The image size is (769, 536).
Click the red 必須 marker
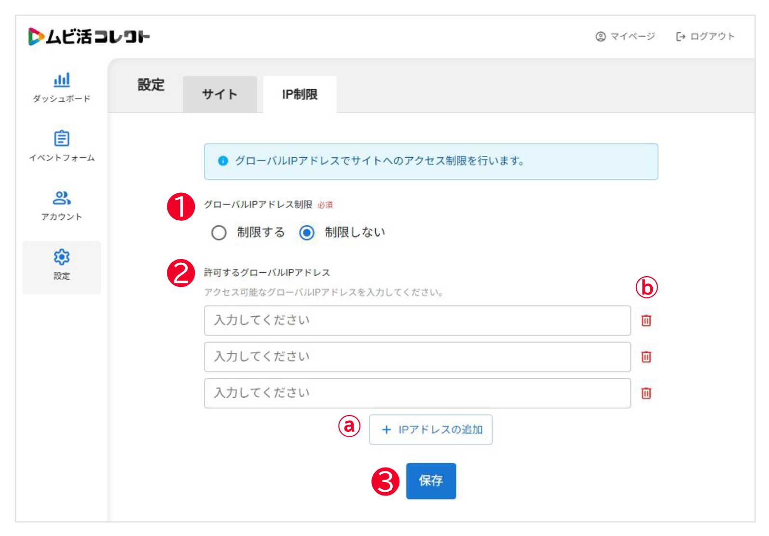(x=325, y=205)
